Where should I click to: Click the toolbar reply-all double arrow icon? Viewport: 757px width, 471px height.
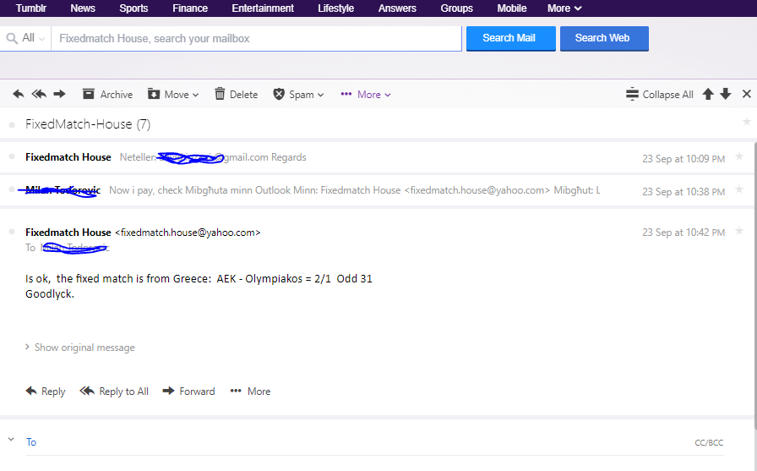(x=39, y=94)
